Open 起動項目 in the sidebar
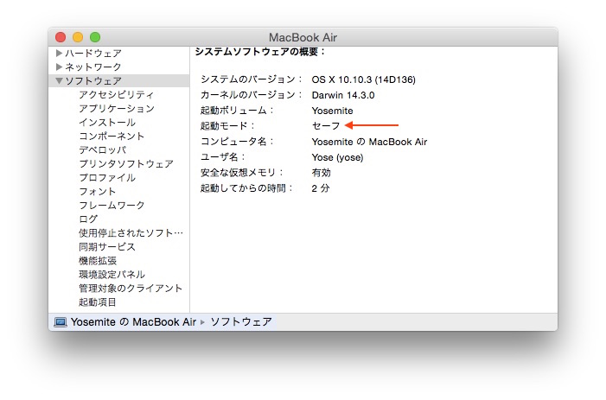Screen dimensions: 606x400 pyautogui.click(x=98, y=302)
